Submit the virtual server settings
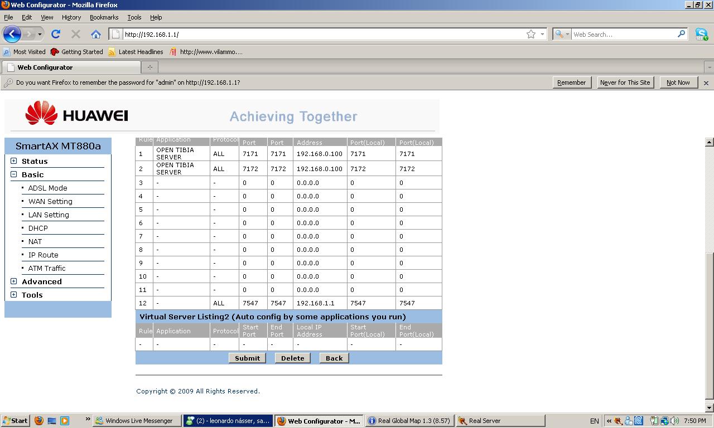The height and width of the screenshot is (428, 714). [247, 358]
